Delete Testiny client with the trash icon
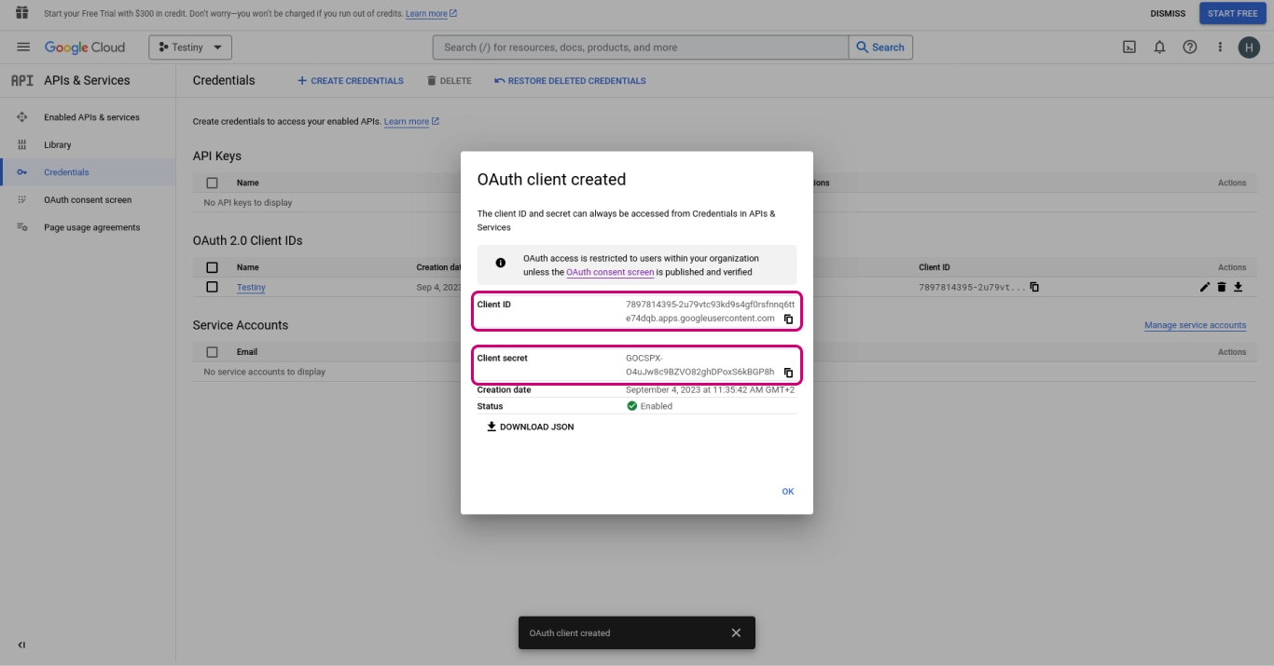The height and width of the screenshot is (666, 1274). [1221, 287]
